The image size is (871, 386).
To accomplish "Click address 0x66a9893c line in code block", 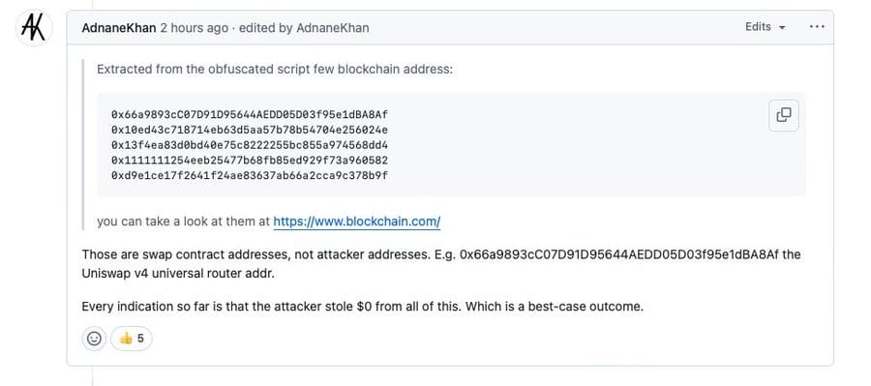I will click(x=250, y=114).
